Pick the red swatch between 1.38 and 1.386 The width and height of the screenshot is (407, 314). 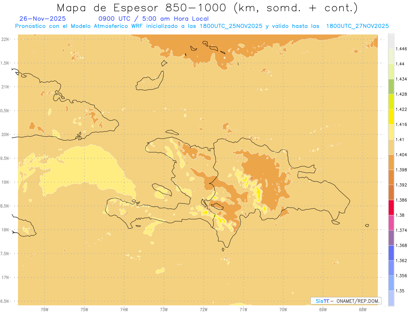pyautogui.click(x=391, y=208)
